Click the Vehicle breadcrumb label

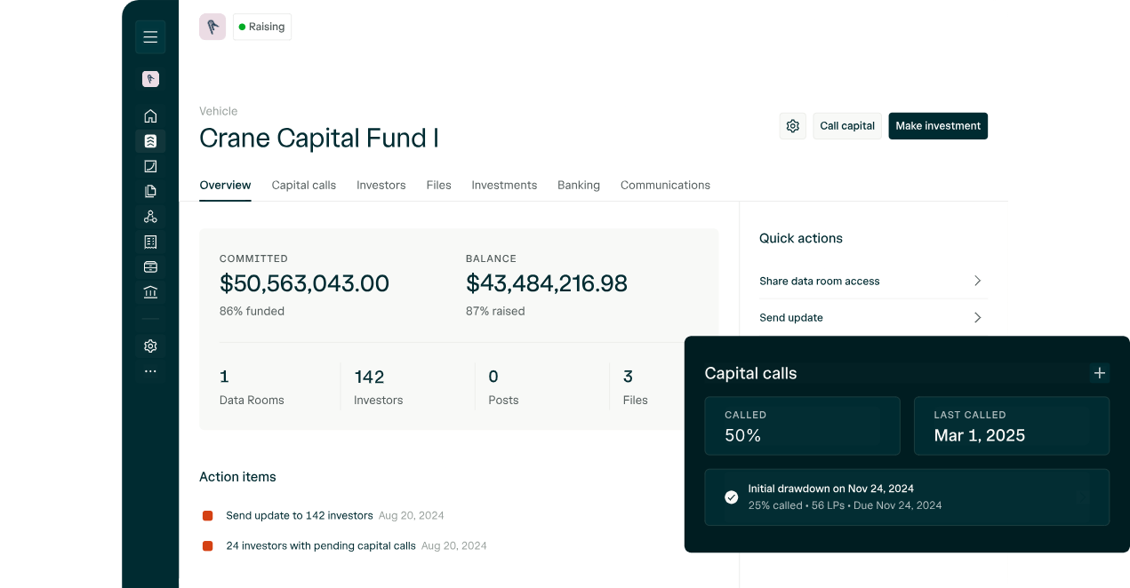[x=219, y=111]
